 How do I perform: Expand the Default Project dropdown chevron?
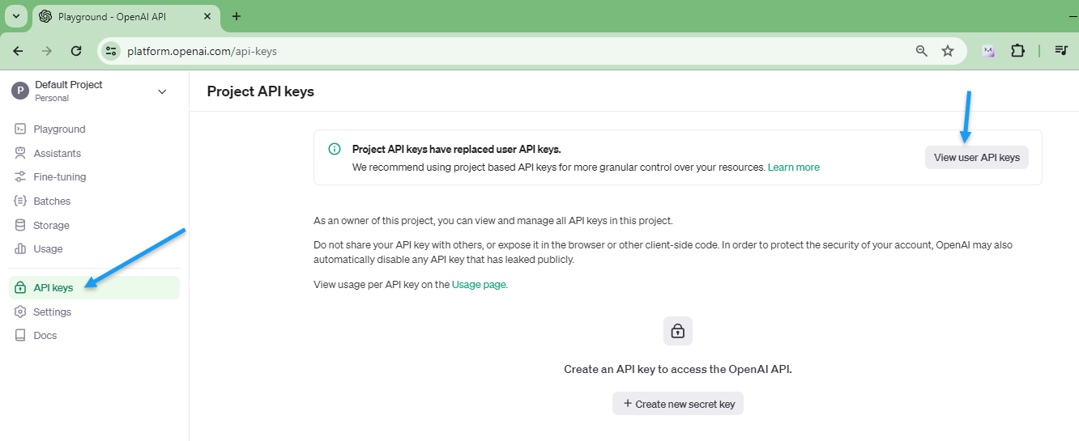(162, 91)
